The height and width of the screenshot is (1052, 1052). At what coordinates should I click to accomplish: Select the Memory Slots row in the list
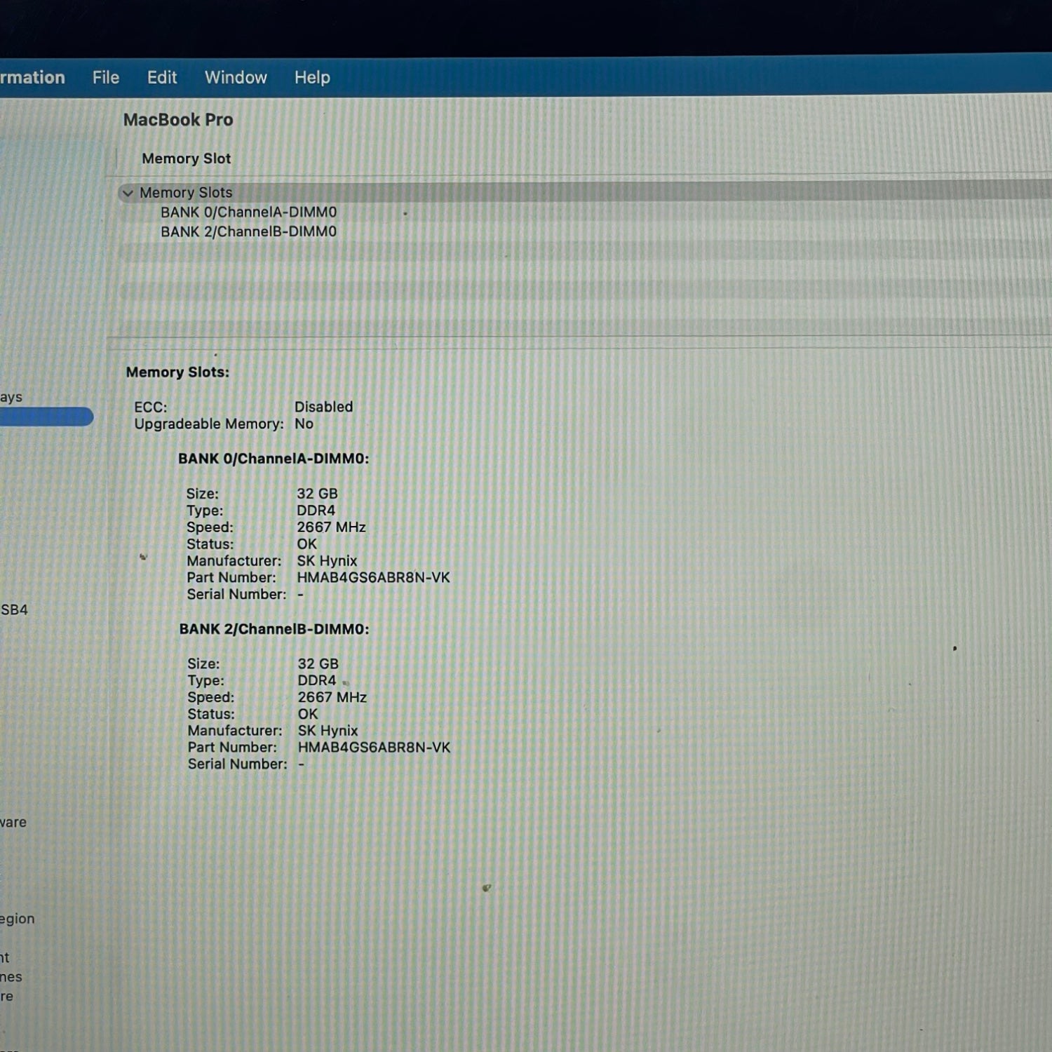point(585,192)
